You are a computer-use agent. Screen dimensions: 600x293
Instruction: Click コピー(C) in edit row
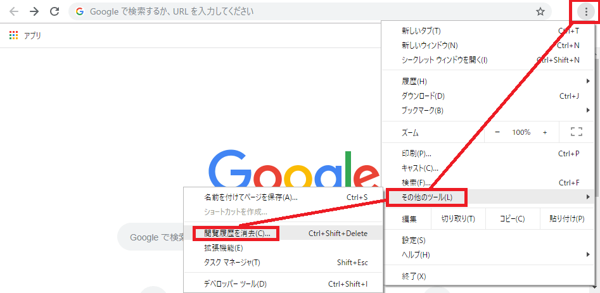click(513, 219)
